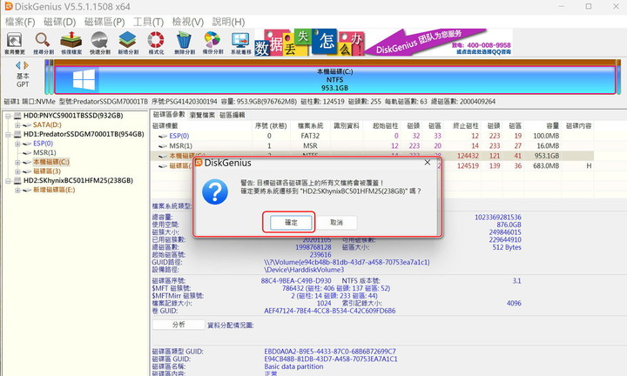627x376 pixels.
Task: Collapse the HD2:SKhynixBC501HFM25 tree node
Action: (8, 181)
